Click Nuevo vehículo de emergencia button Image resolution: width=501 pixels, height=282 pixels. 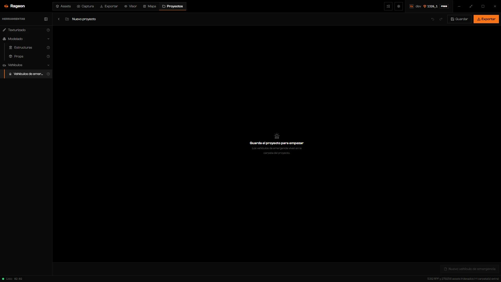[470, 269]
